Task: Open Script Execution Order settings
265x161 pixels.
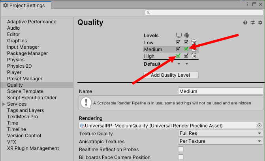Action: pos(32,98)
